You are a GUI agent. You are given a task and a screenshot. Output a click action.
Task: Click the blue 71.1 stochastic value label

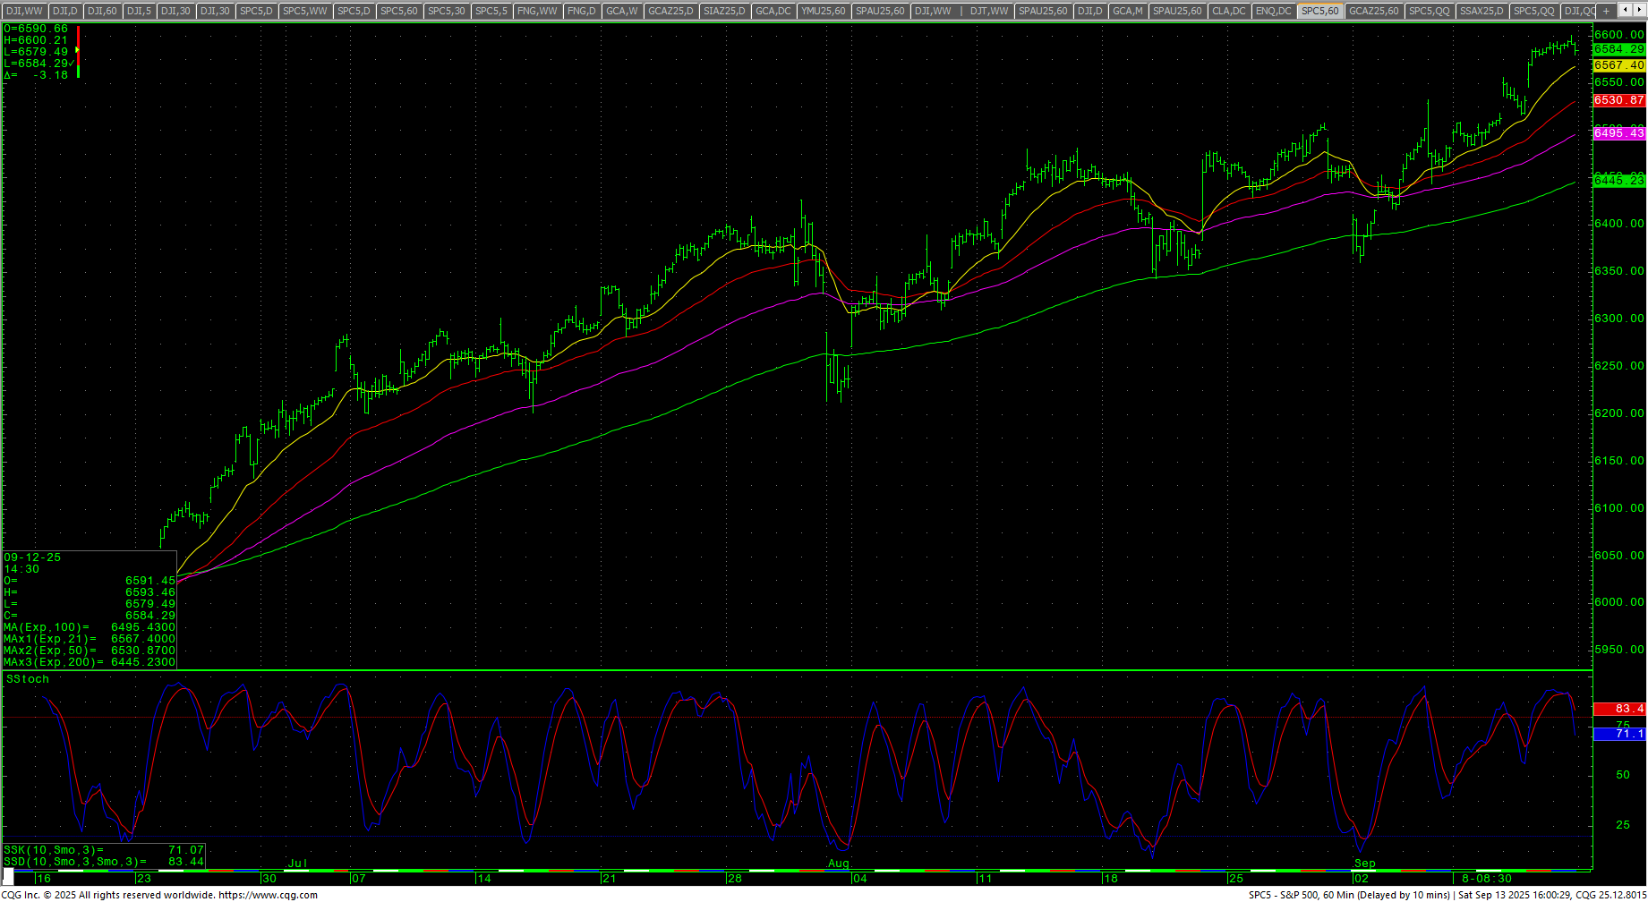tap(1618, 734)
